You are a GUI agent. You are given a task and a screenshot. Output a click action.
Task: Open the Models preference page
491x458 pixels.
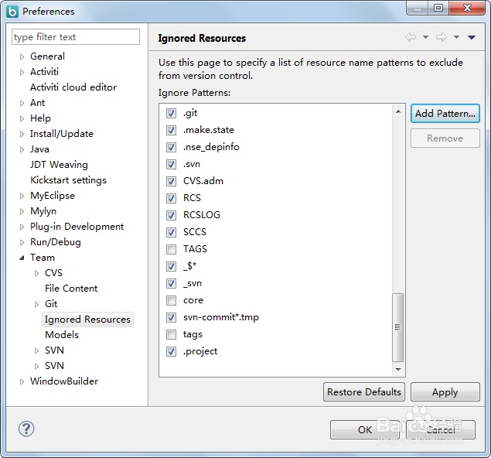[x=62, y=335]
